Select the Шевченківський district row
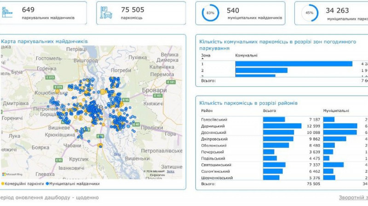 (x=284, y=178)
